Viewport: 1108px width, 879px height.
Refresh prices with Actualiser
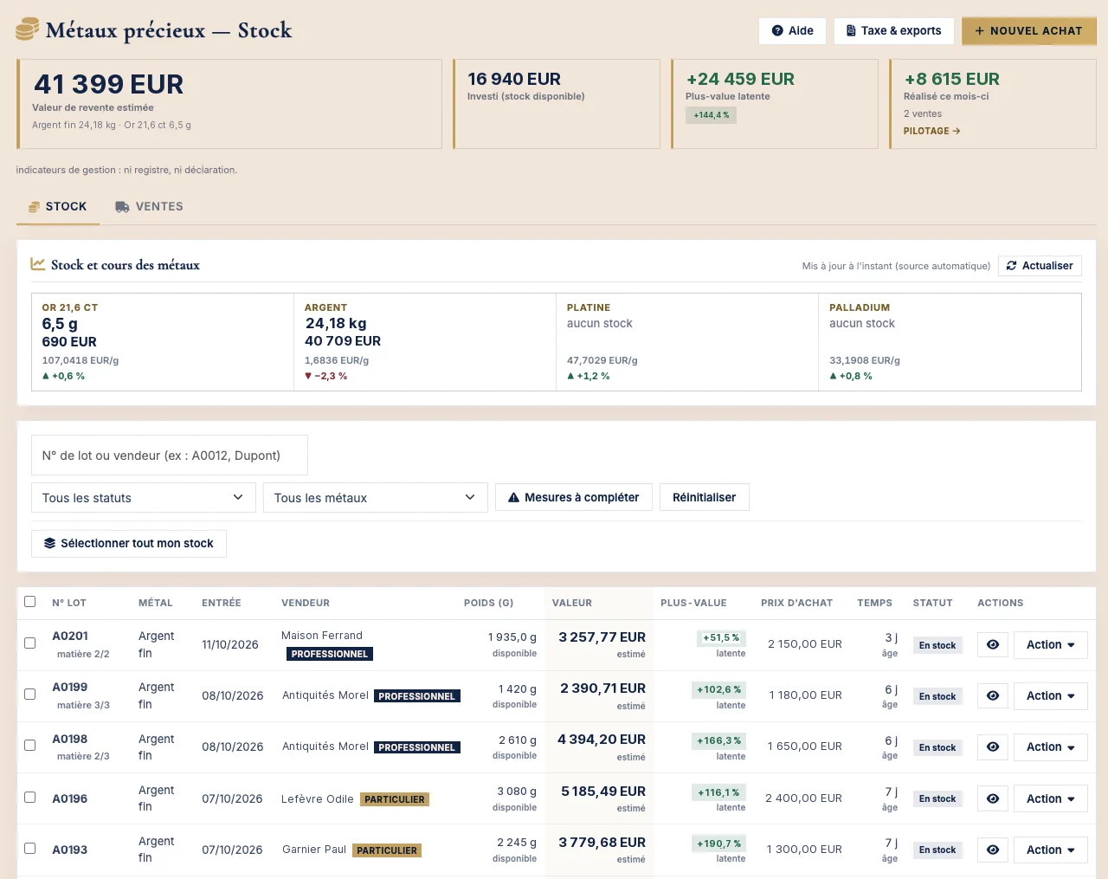[x=1040, y=266]
